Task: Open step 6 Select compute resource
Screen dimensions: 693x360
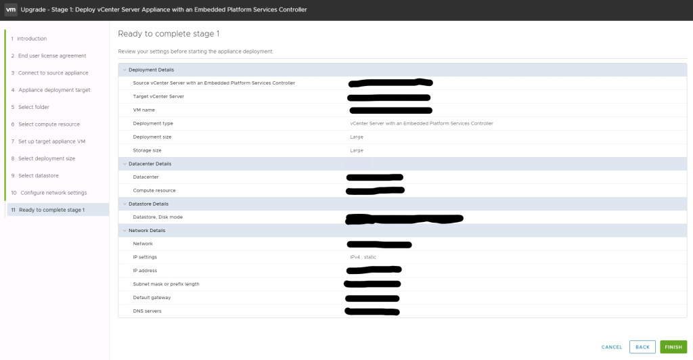Action: click(x=45, y=125)
